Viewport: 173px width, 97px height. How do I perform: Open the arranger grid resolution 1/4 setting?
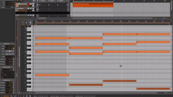click(x=164, y=18)
